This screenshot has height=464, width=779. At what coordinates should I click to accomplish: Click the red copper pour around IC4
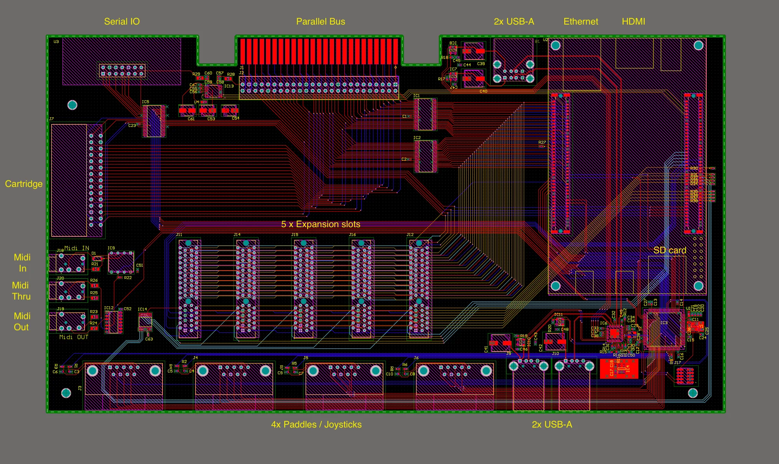619,368
